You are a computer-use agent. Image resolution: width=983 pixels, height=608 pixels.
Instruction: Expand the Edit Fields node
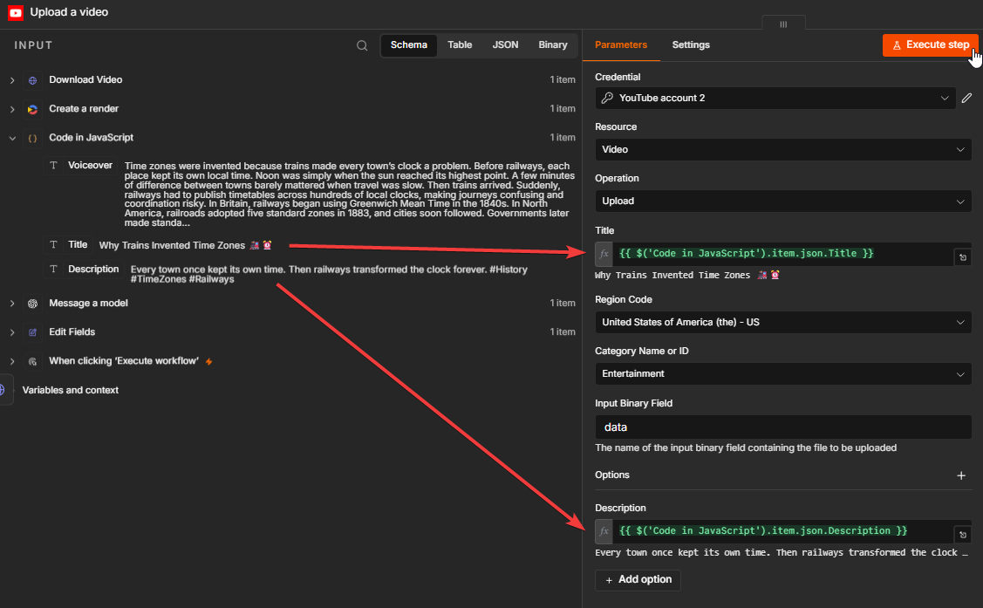click(x=12, y=332)
